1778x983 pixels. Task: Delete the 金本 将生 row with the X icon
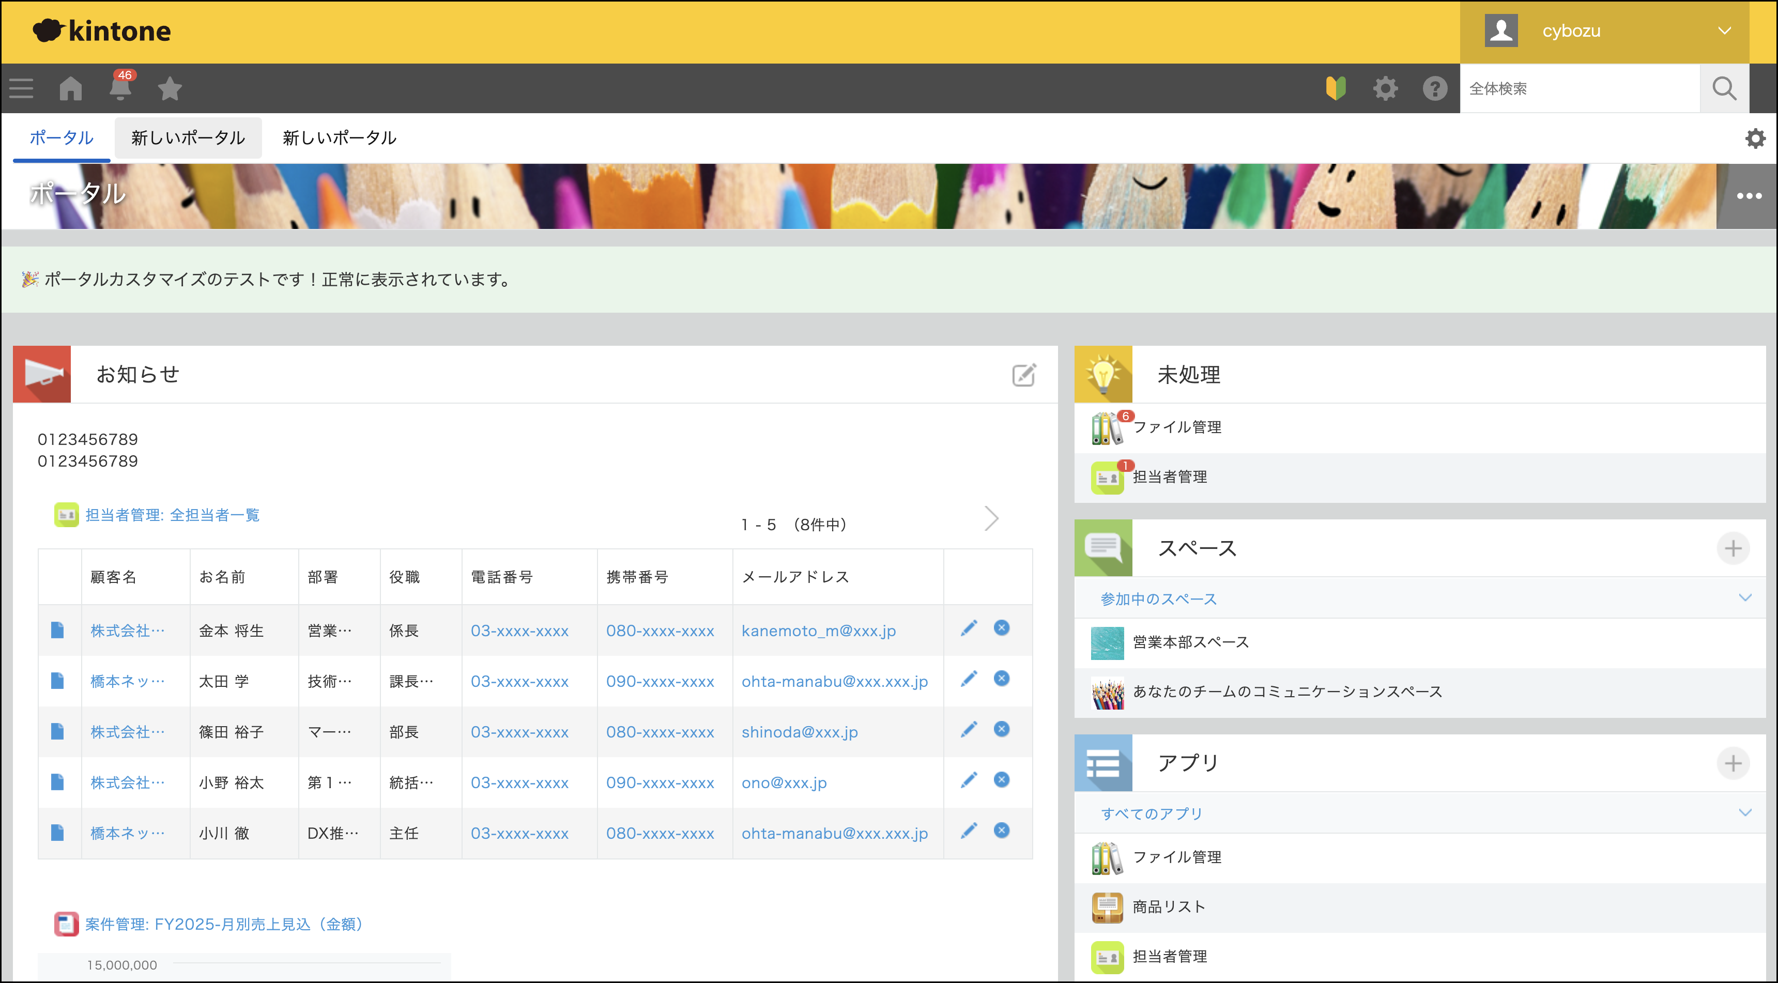[x=1002, y=628]
